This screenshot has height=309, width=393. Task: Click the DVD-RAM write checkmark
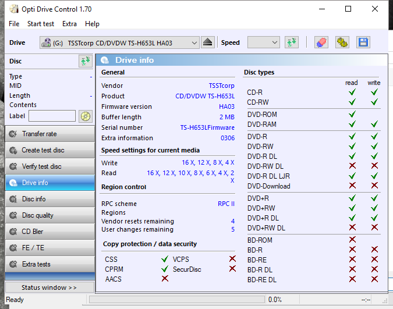pyautogui.click(x=374, y=124)
